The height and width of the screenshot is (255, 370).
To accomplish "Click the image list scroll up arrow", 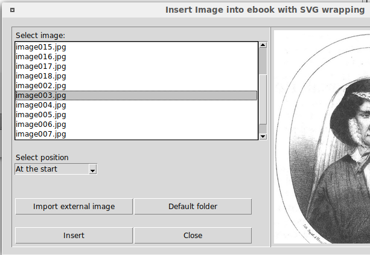I will pos(263,45).
